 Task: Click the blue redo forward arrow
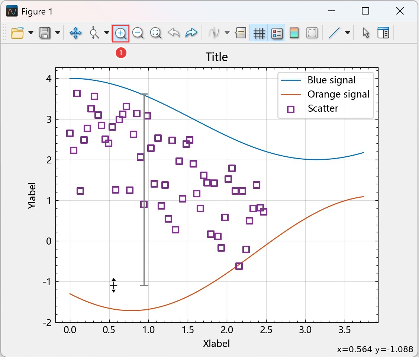click(x=191, y=33)
